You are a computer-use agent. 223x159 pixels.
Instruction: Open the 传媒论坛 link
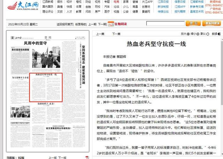pyautogui.click(x=163, y=11)
